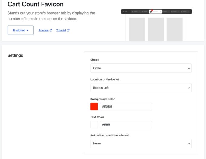The width and height of the screenshot is (206, 159).
Task: Click the Cart Count Favicon heading
Action: (x=35, y=4)
